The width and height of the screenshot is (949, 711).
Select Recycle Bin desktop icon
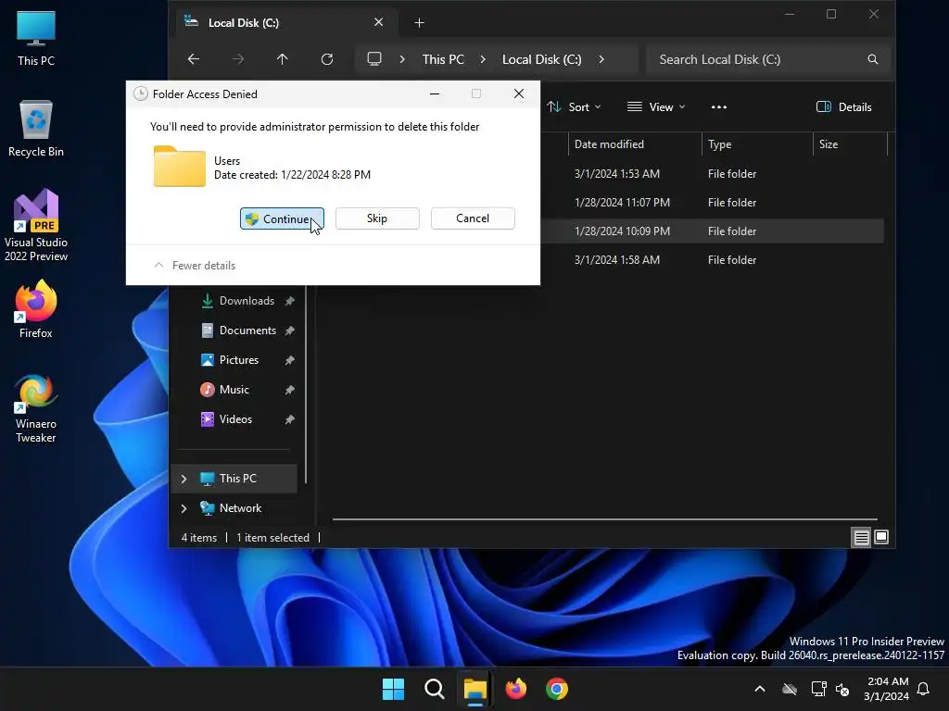36,129
